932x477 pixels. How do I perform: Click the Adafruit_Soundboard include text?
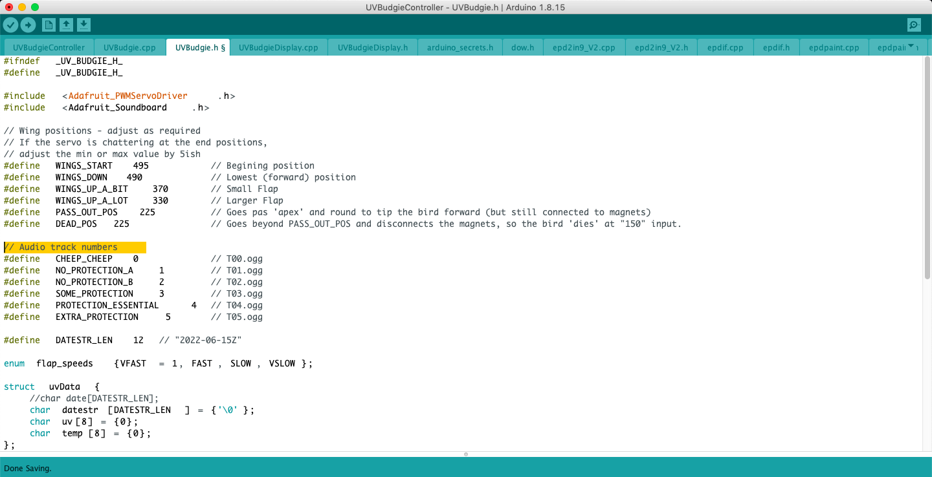click(117, 107)
